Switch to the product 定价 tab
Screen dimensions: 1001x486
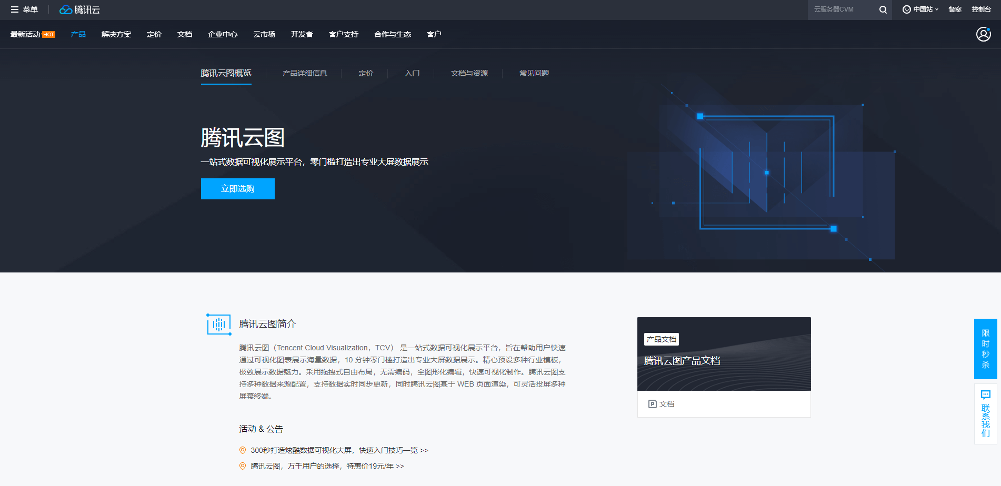click(x=366, y=73)
